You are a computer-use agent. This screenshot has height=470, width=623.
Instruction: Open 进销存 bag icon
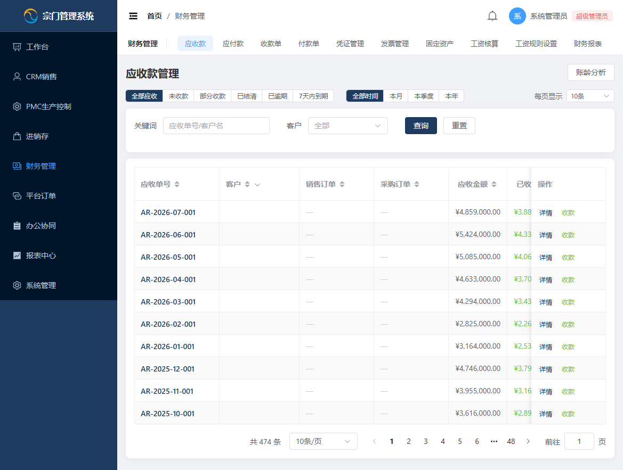(x=17, y=136)
